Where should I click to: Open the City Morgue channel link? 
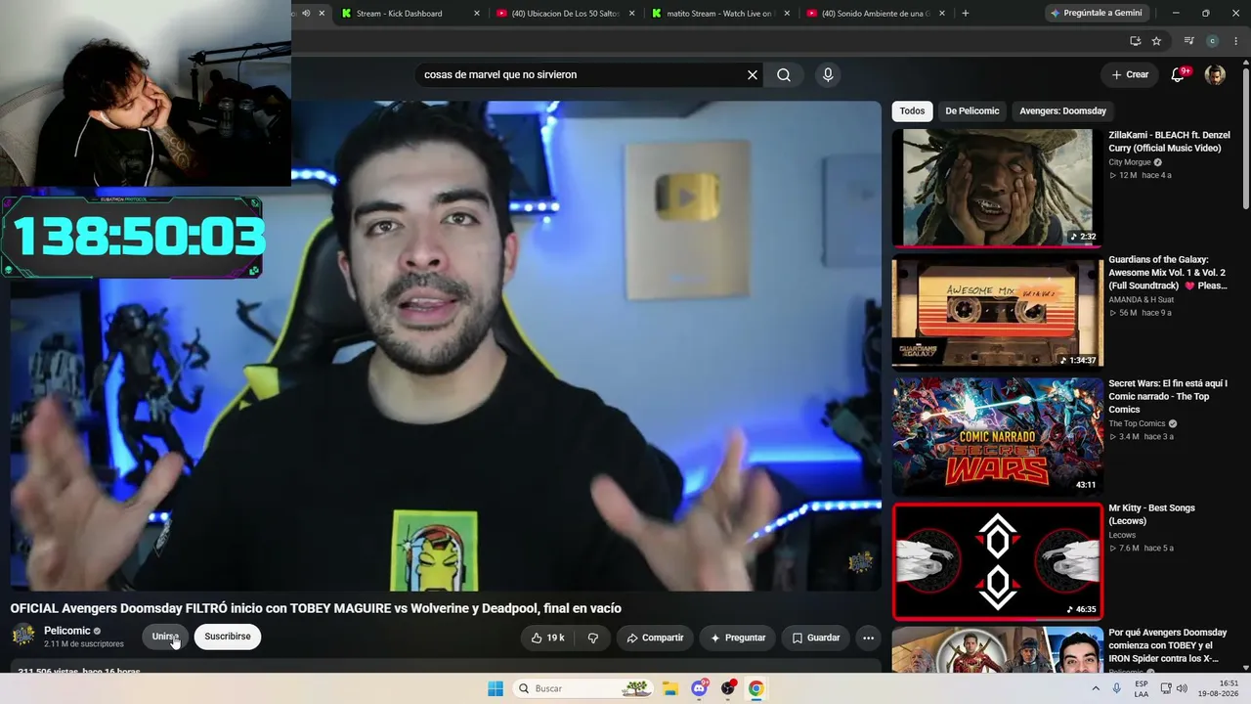(1130, 162)
